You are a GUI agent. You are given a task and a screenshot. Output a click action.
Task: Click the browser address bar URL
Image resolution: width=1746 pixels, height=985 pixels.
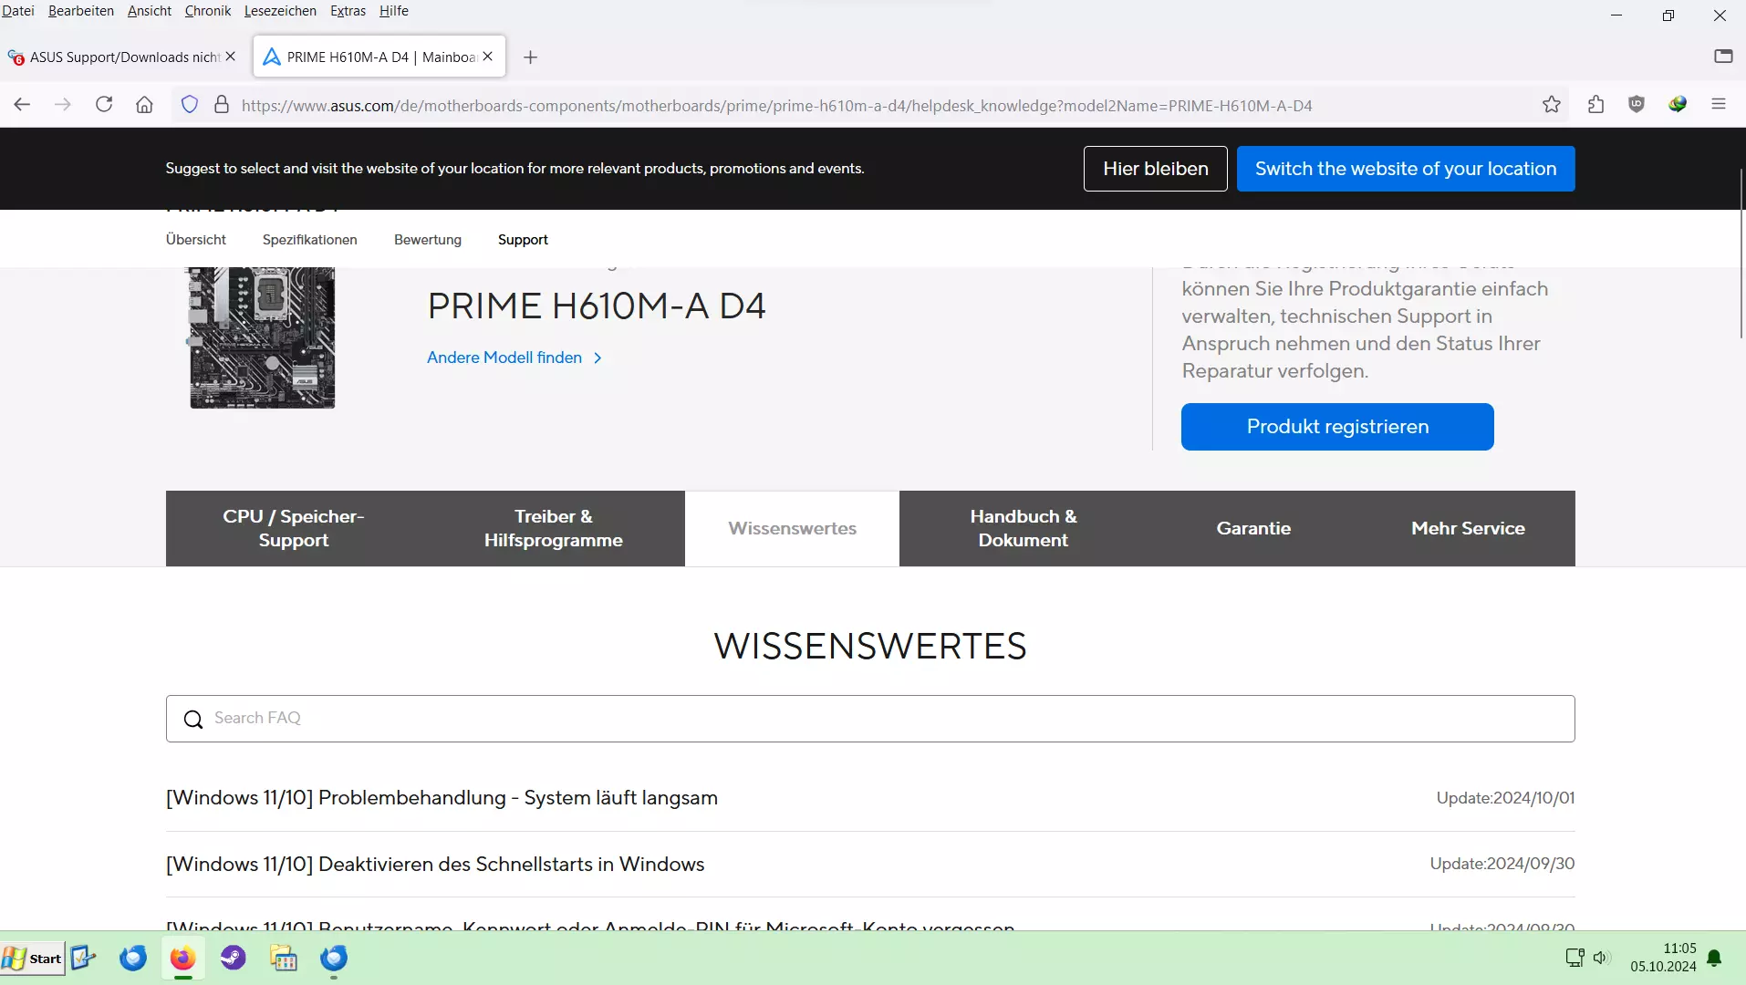pyautogui.click(x=776, y=106)
